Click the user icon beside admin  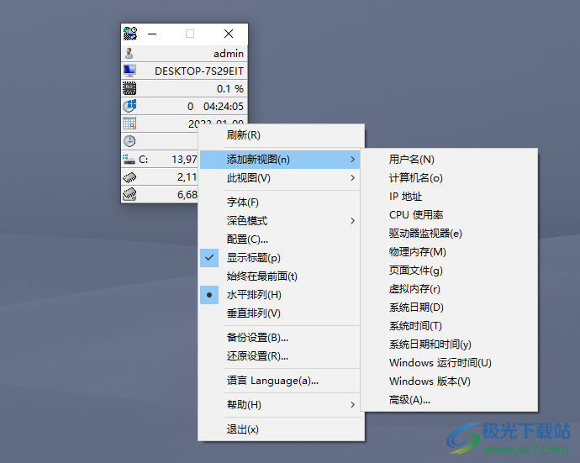[x=129, y=53]
